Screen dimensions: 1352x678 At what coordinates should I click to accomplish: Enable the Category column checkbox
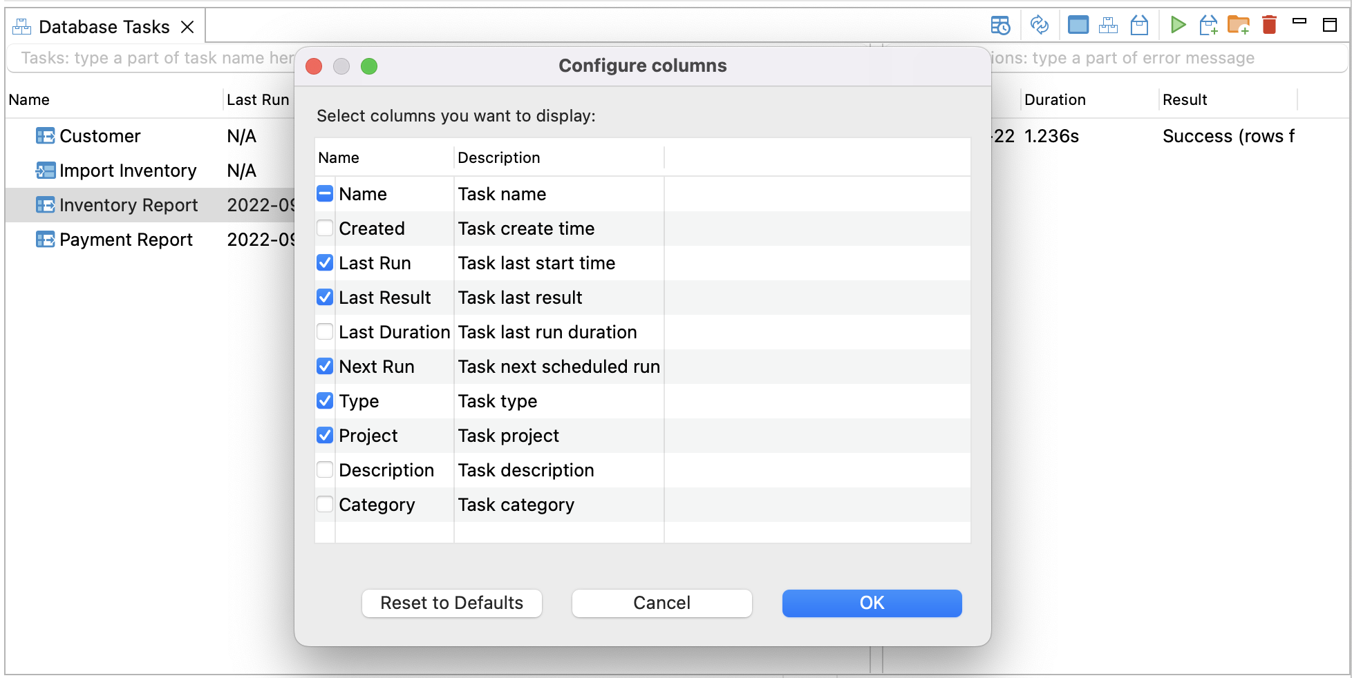click(x=325, y=505)
